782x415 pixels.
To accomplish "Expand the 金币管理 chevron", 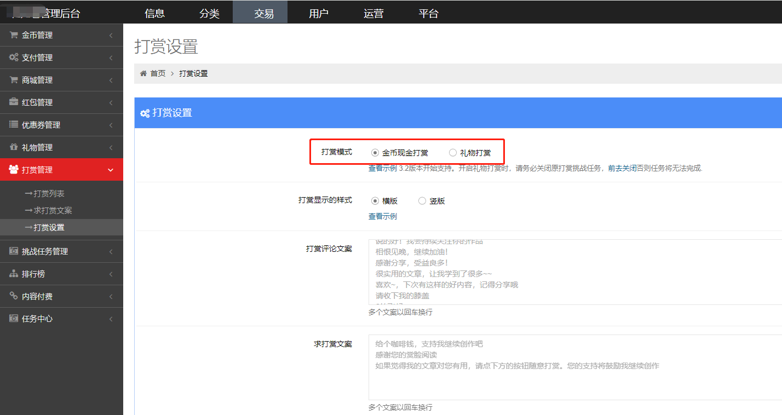I will click(x=111, y=36).
